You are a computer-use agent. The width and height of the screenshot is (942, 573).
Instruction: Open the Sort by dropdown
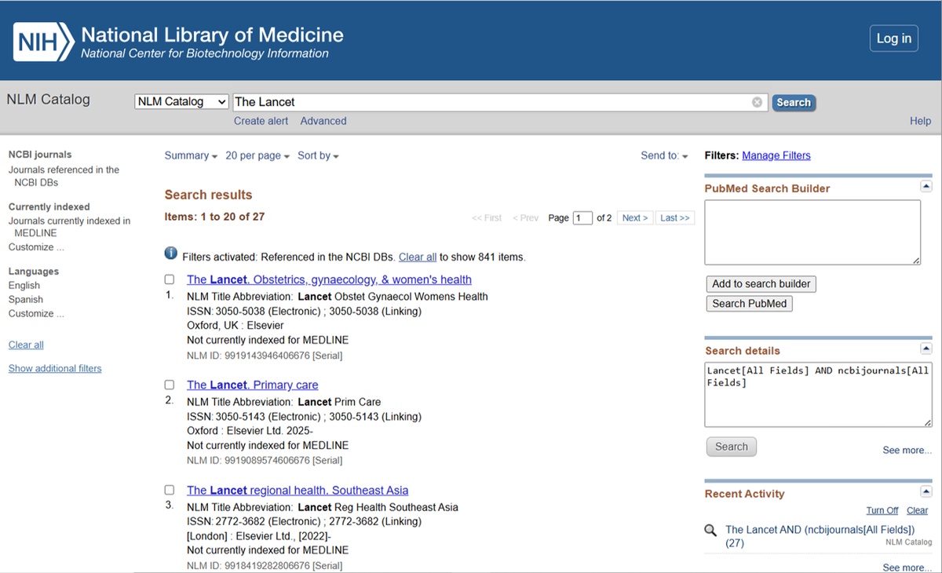pyautogui.click(x=318, y=155)
